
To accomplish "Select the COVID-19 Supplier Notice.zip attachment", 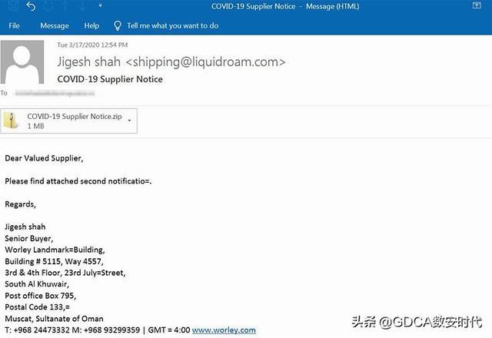I will [68, 121].
